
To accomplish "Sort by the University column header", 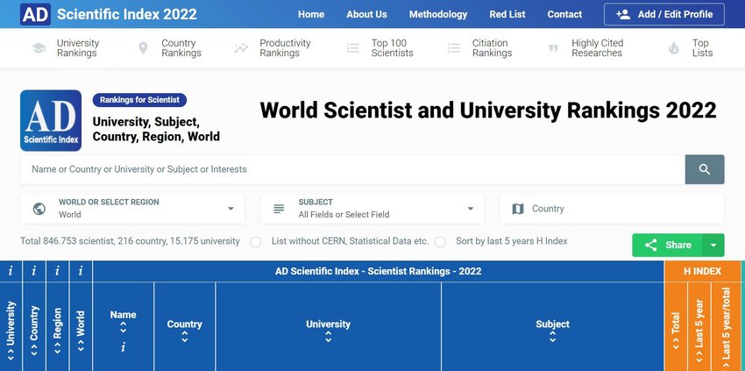I will (328, 330).
